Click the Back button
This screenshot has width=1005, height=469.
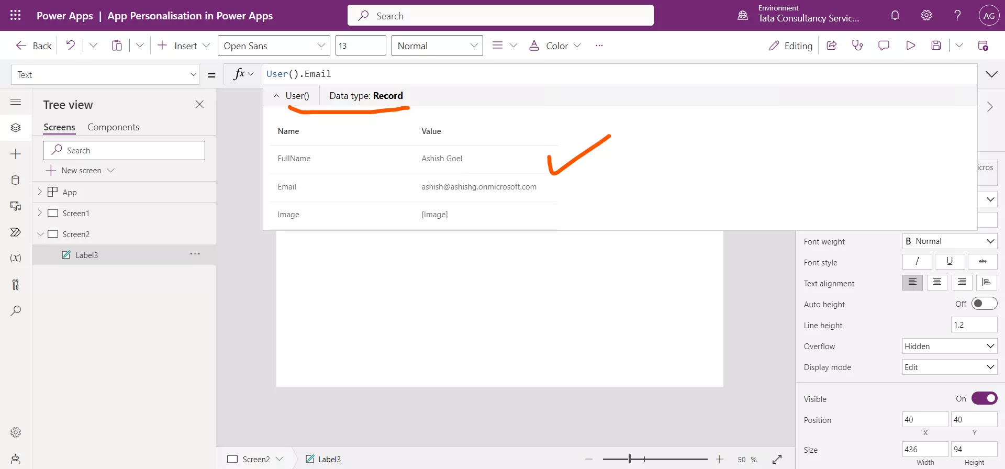(33, 46)
